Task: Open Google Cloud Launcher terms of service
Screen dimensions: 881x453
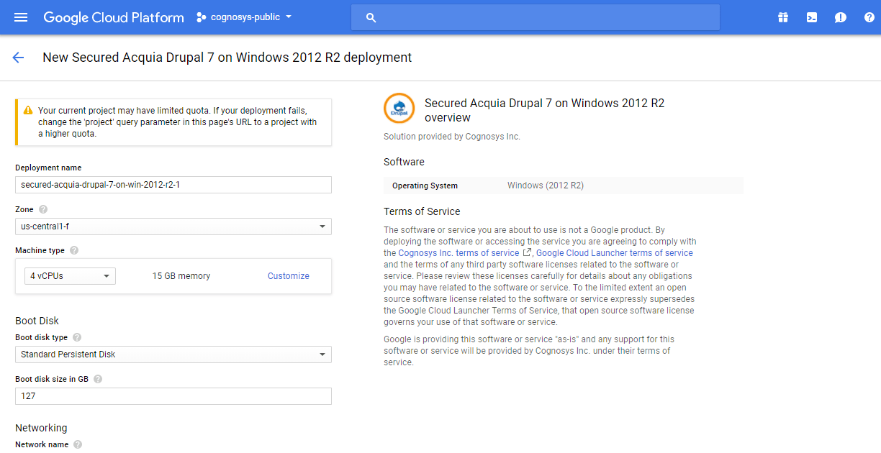Action: pyautogui.click(x=614, y=253)
